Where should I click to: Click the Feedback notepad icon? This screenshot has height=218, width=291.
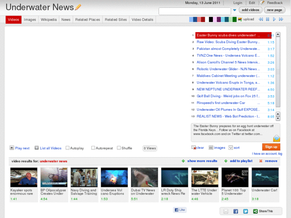(x=262, y=2)
